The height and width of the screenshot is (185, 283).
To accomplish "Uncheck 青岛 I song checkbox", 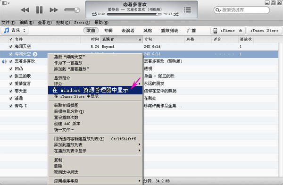I will point(11,106).
